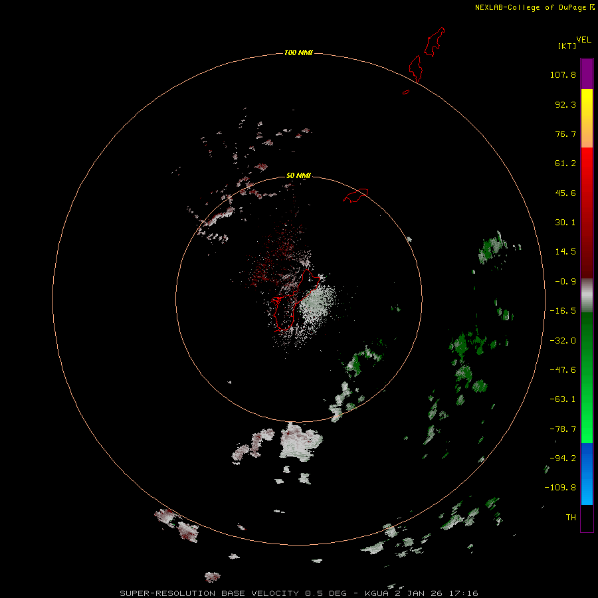Screen dimensions: 598x598
Task: Click the TH threshold label in legend
Action: 571,518
